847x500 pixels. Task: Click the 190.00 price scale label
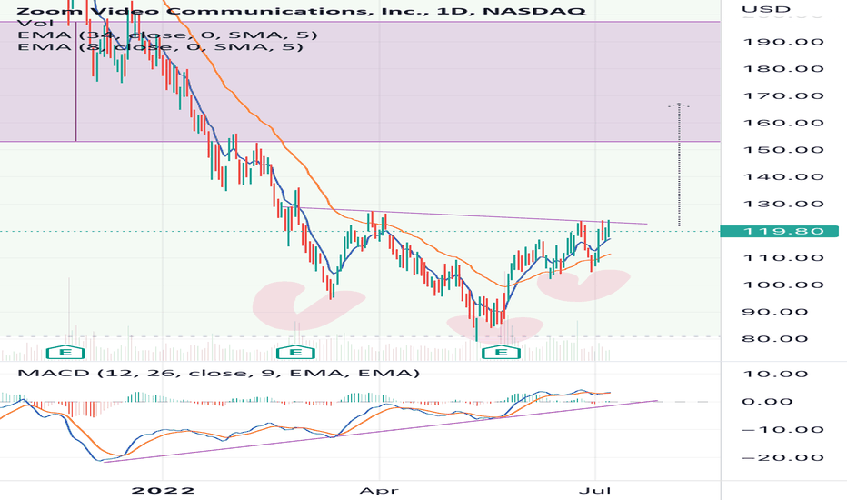(783, 42)
